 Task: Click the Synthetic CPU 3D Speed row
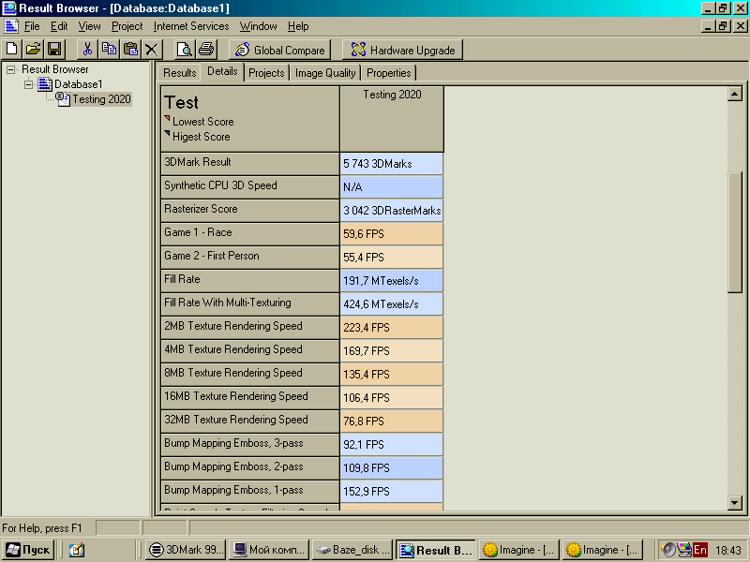pyautogui.click(x=250, y=187)
